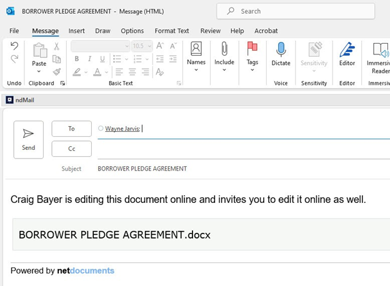Switch to the Insert tab
Viewport: 390px width, 286px height.
click(x=77, y=31)
